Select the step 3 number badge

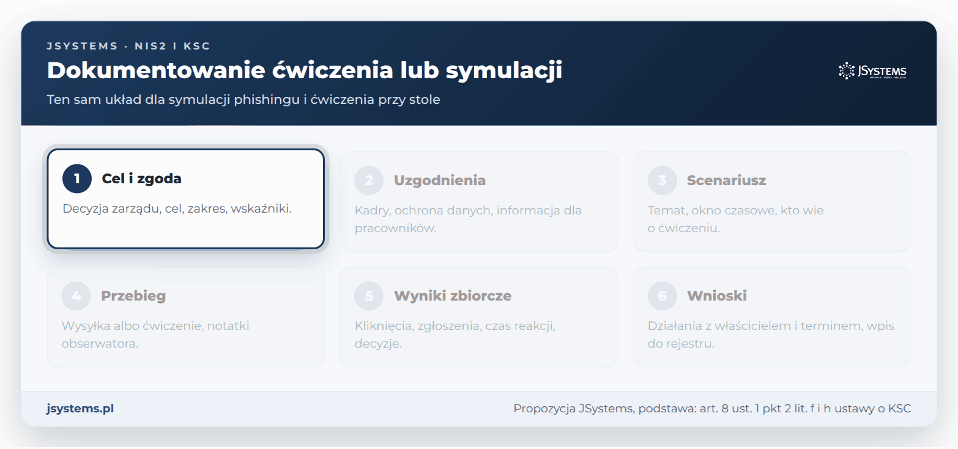pos(663,180)
